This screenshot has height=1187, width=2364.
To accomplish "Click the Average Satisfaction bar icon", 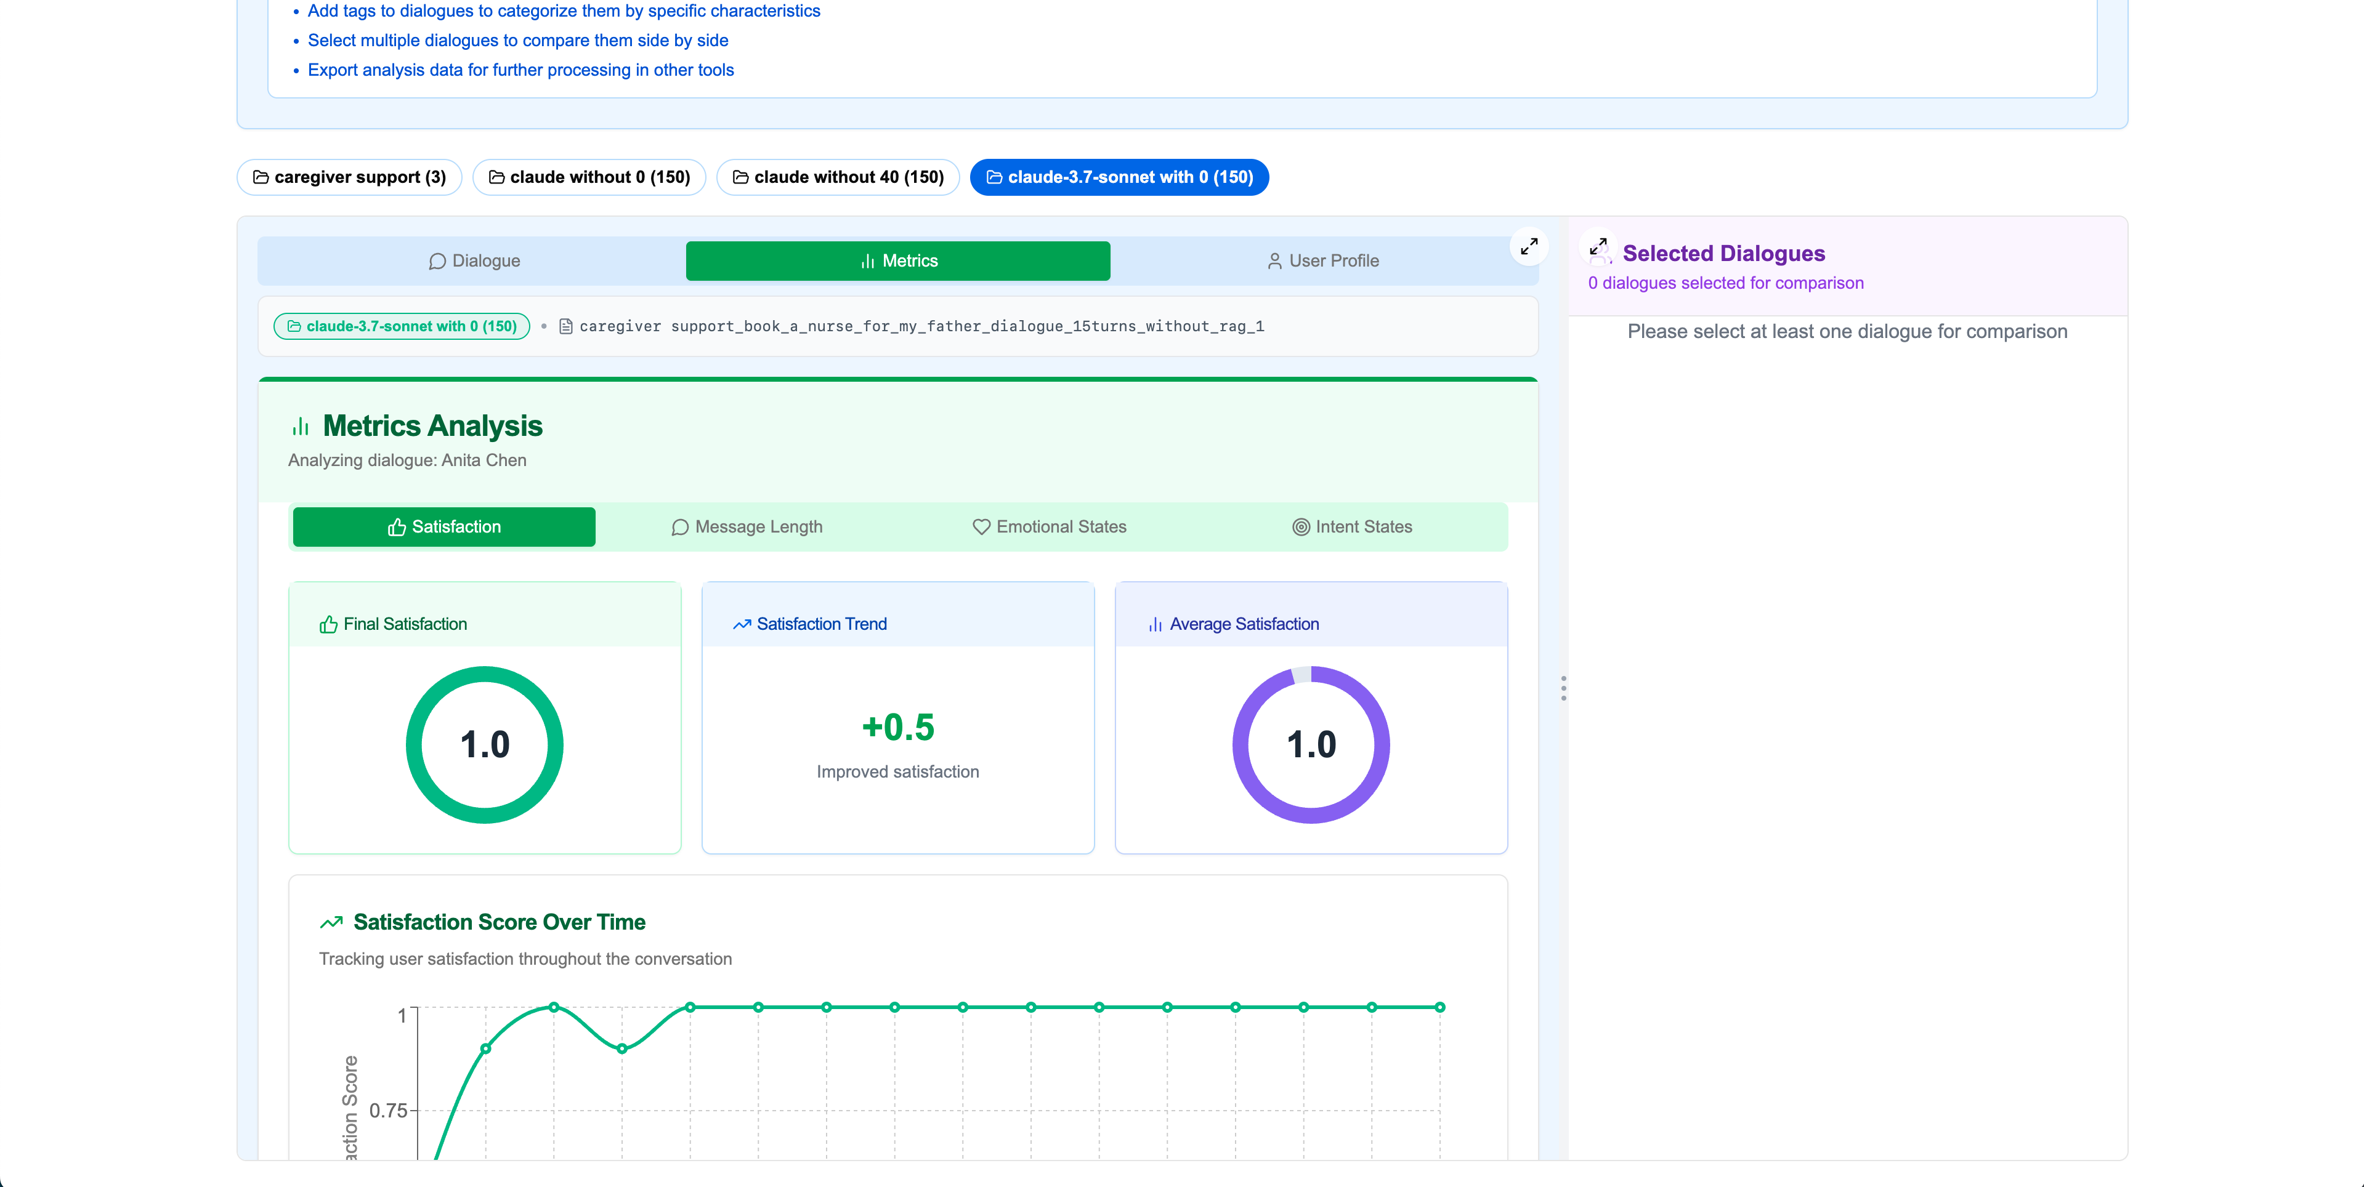I will [1154, 625].
